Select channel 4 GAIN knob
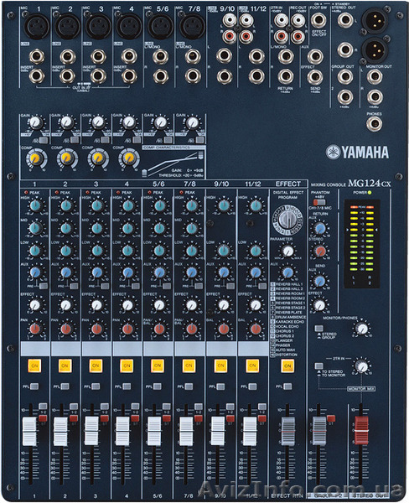Image resolution: width=409 pixels, height=503 pixels. (x=129, y=122)
